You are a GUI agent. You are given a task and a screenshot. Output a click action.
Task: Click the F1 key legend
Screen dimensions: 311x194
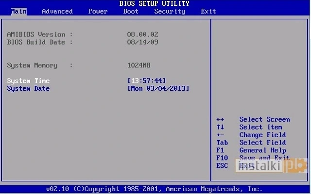click(220, 150)
